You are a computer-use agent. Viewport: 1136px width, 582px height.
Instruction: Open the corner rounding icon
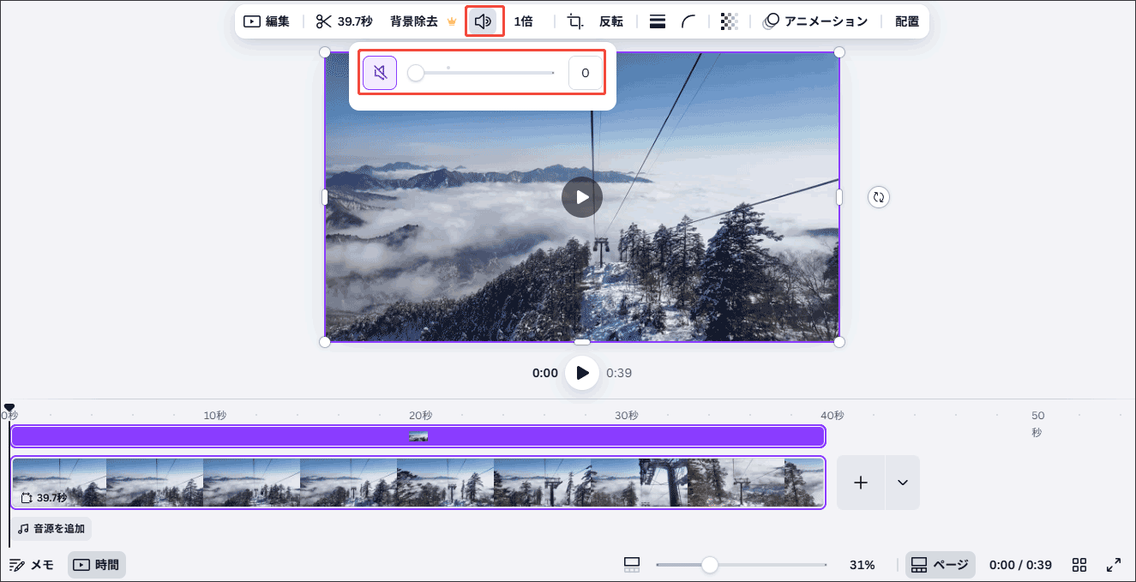[x=688, y=21]
